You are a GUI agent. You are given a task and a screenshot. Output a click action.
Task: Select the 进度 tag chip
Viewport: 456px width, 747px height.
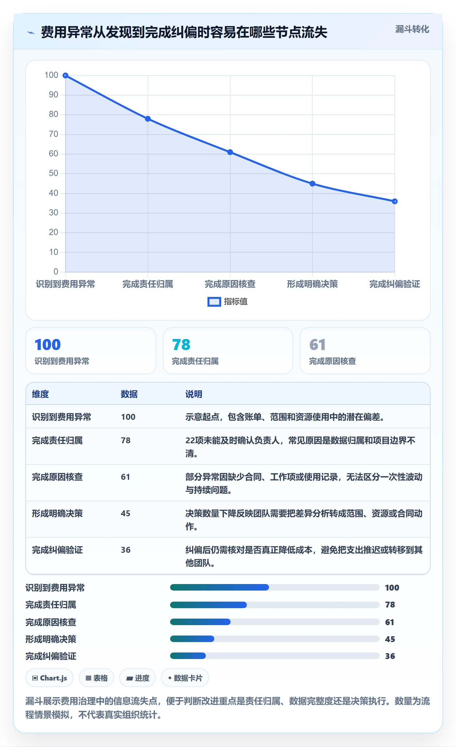137,678
